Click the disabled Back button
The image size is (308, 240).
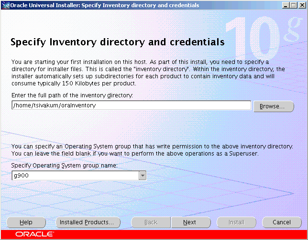click(151, 222)
